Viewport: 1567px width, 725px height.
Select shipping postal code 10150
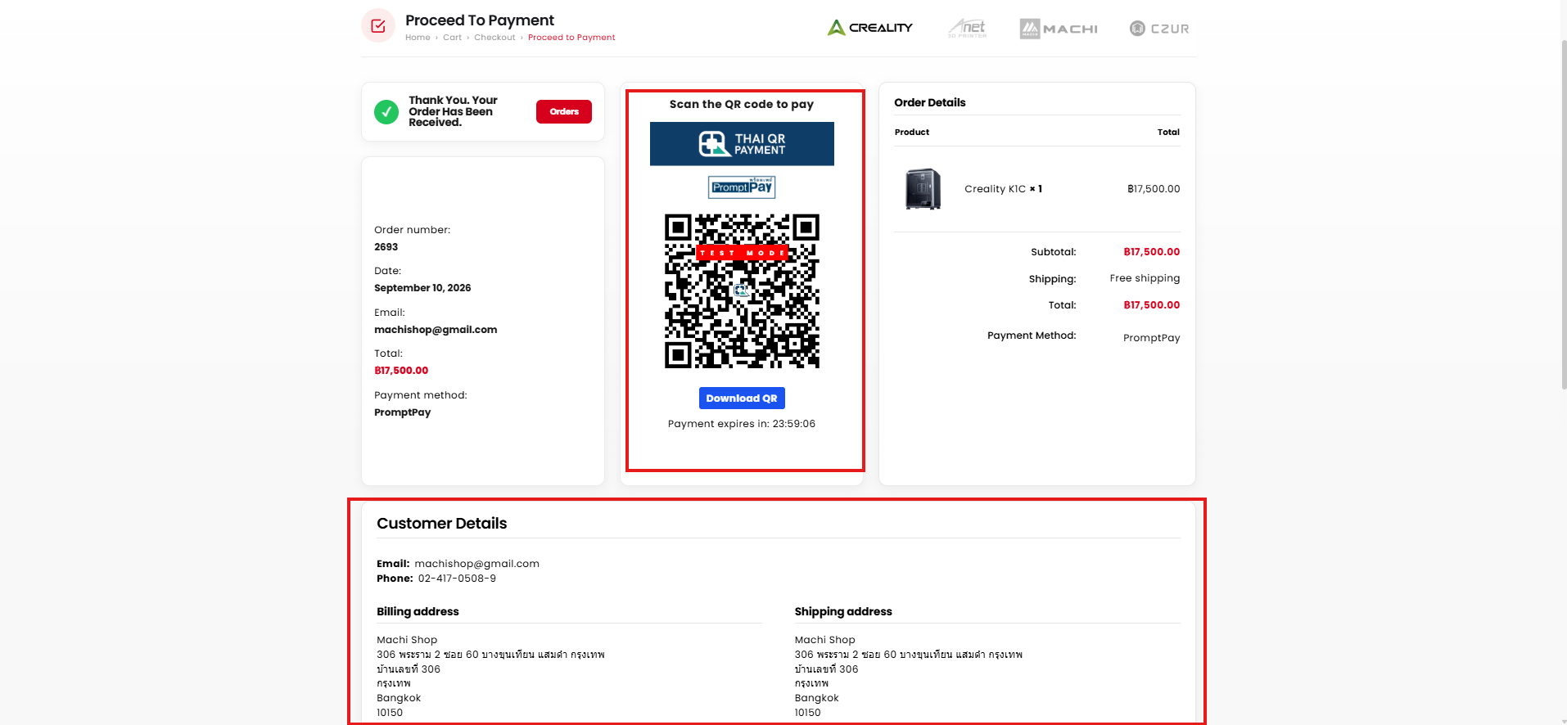pos(807,713)
